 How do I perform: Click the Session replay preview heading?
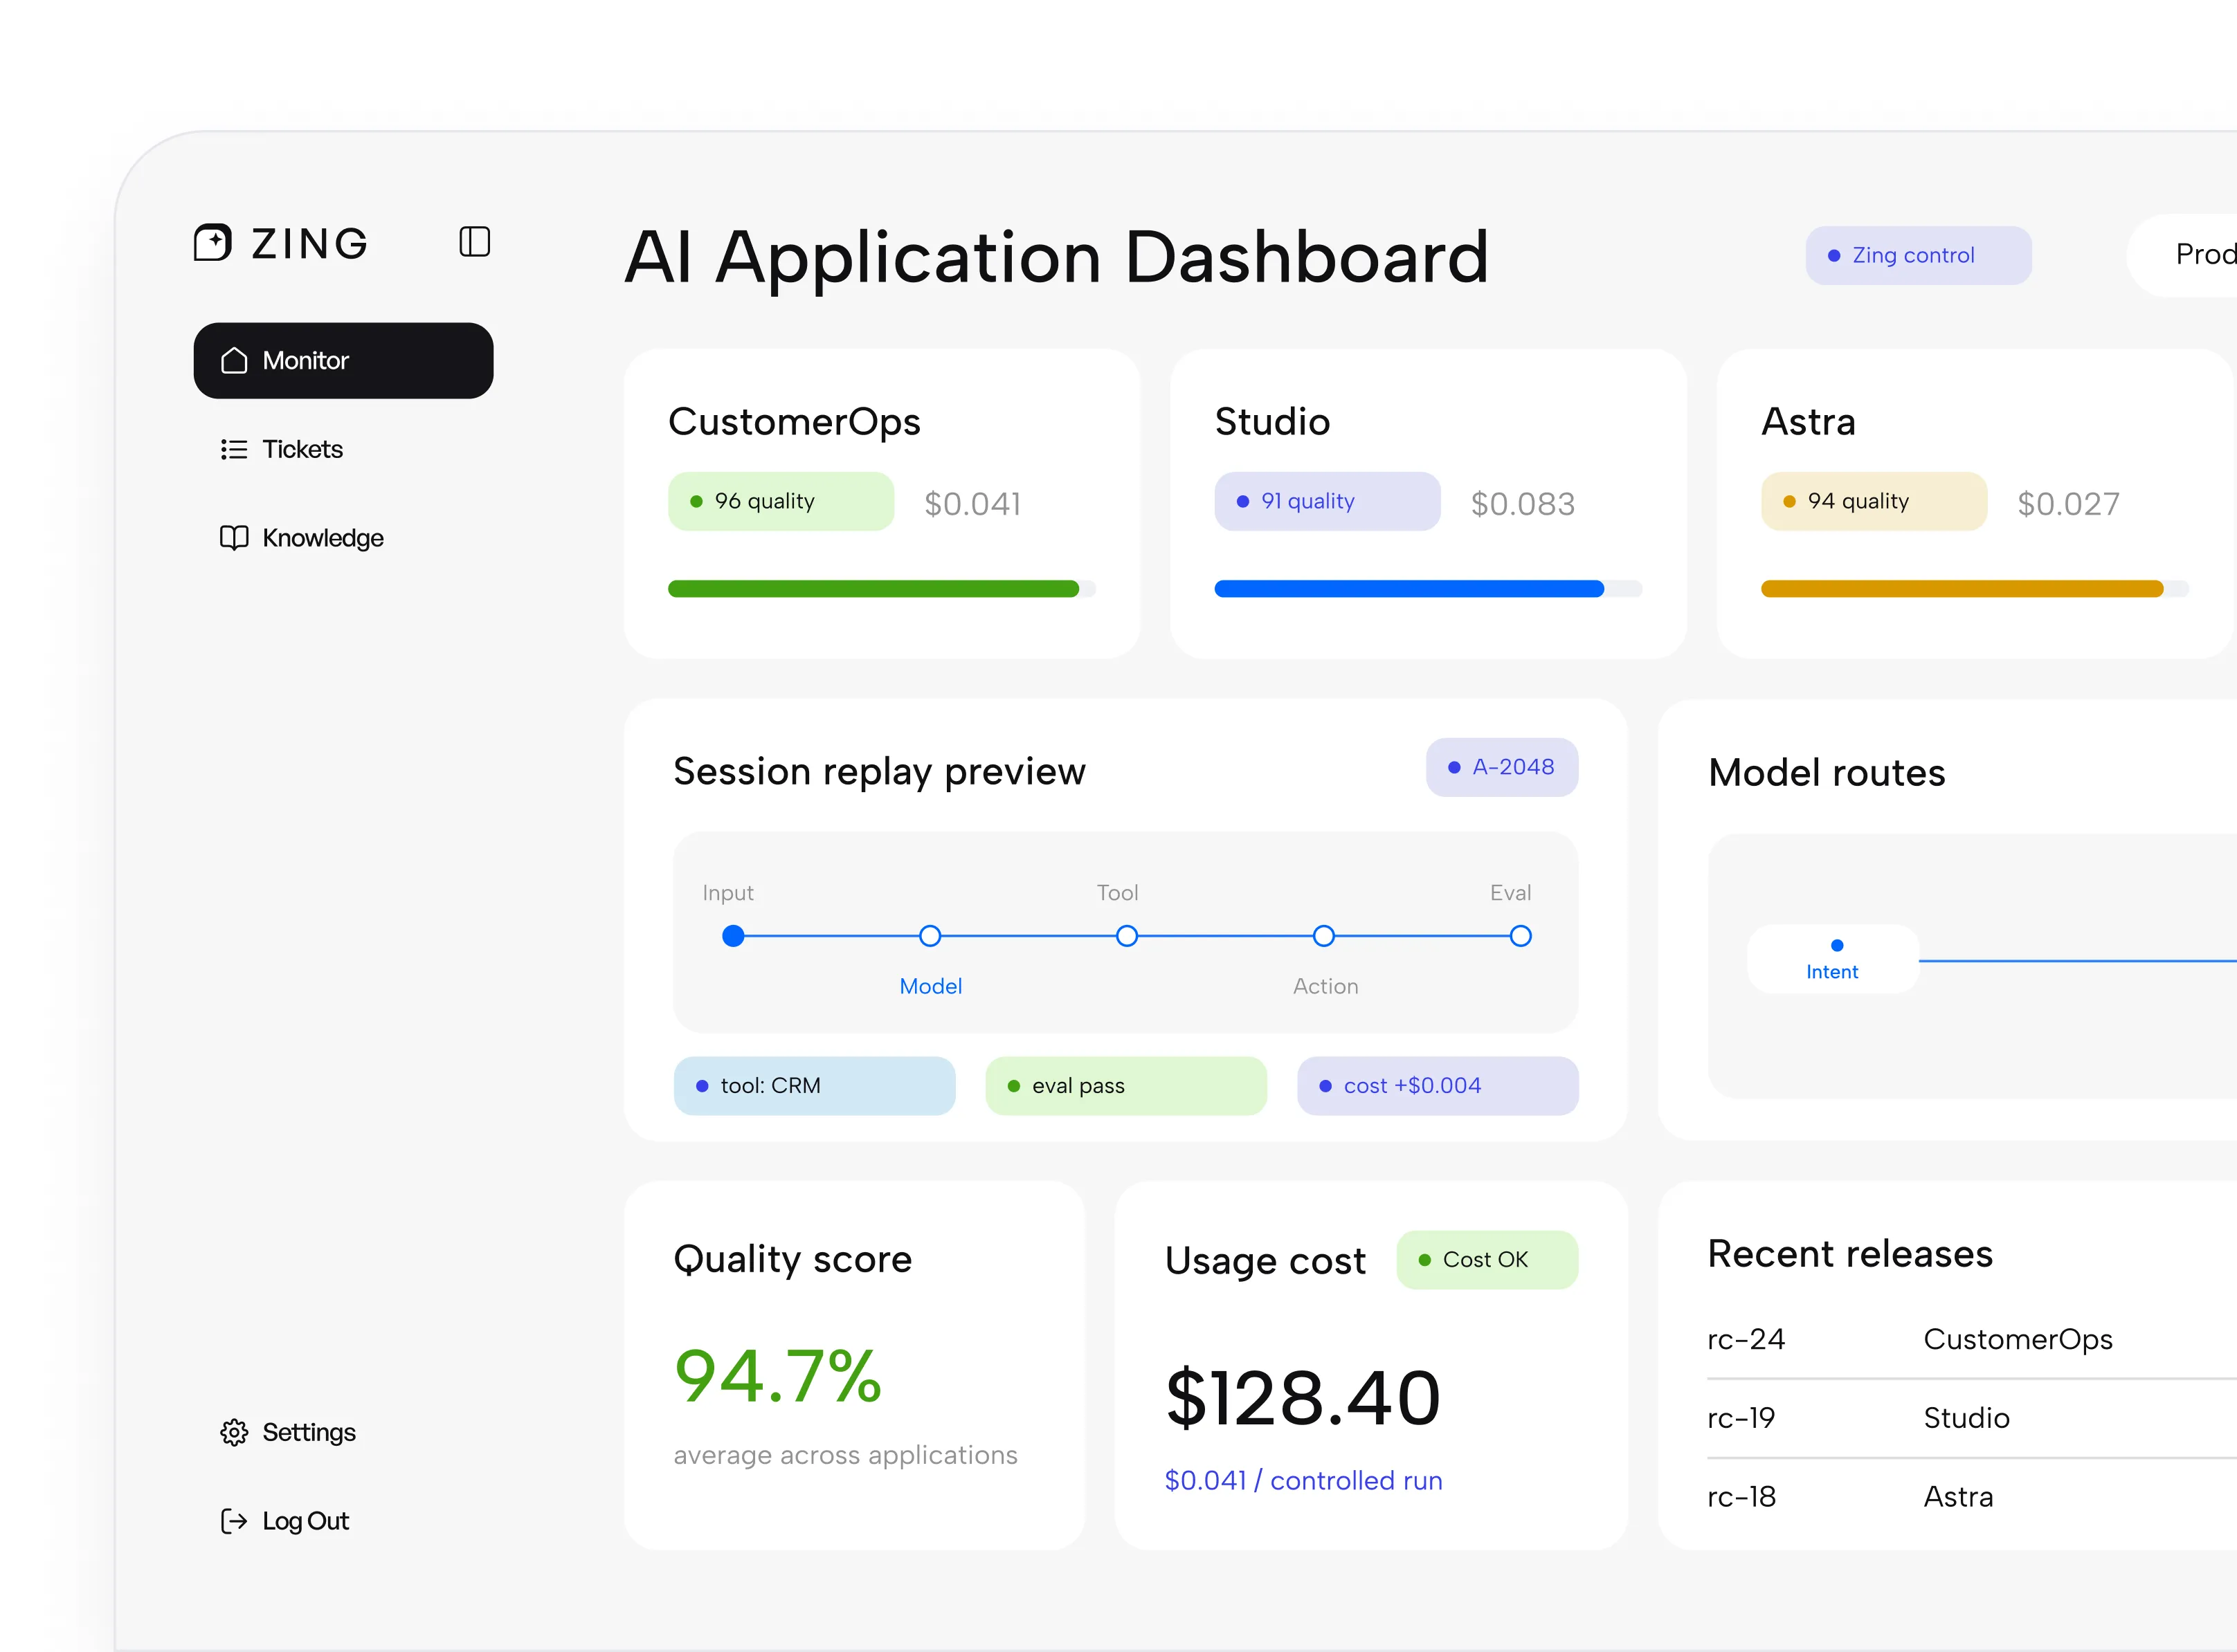(880, 772)
